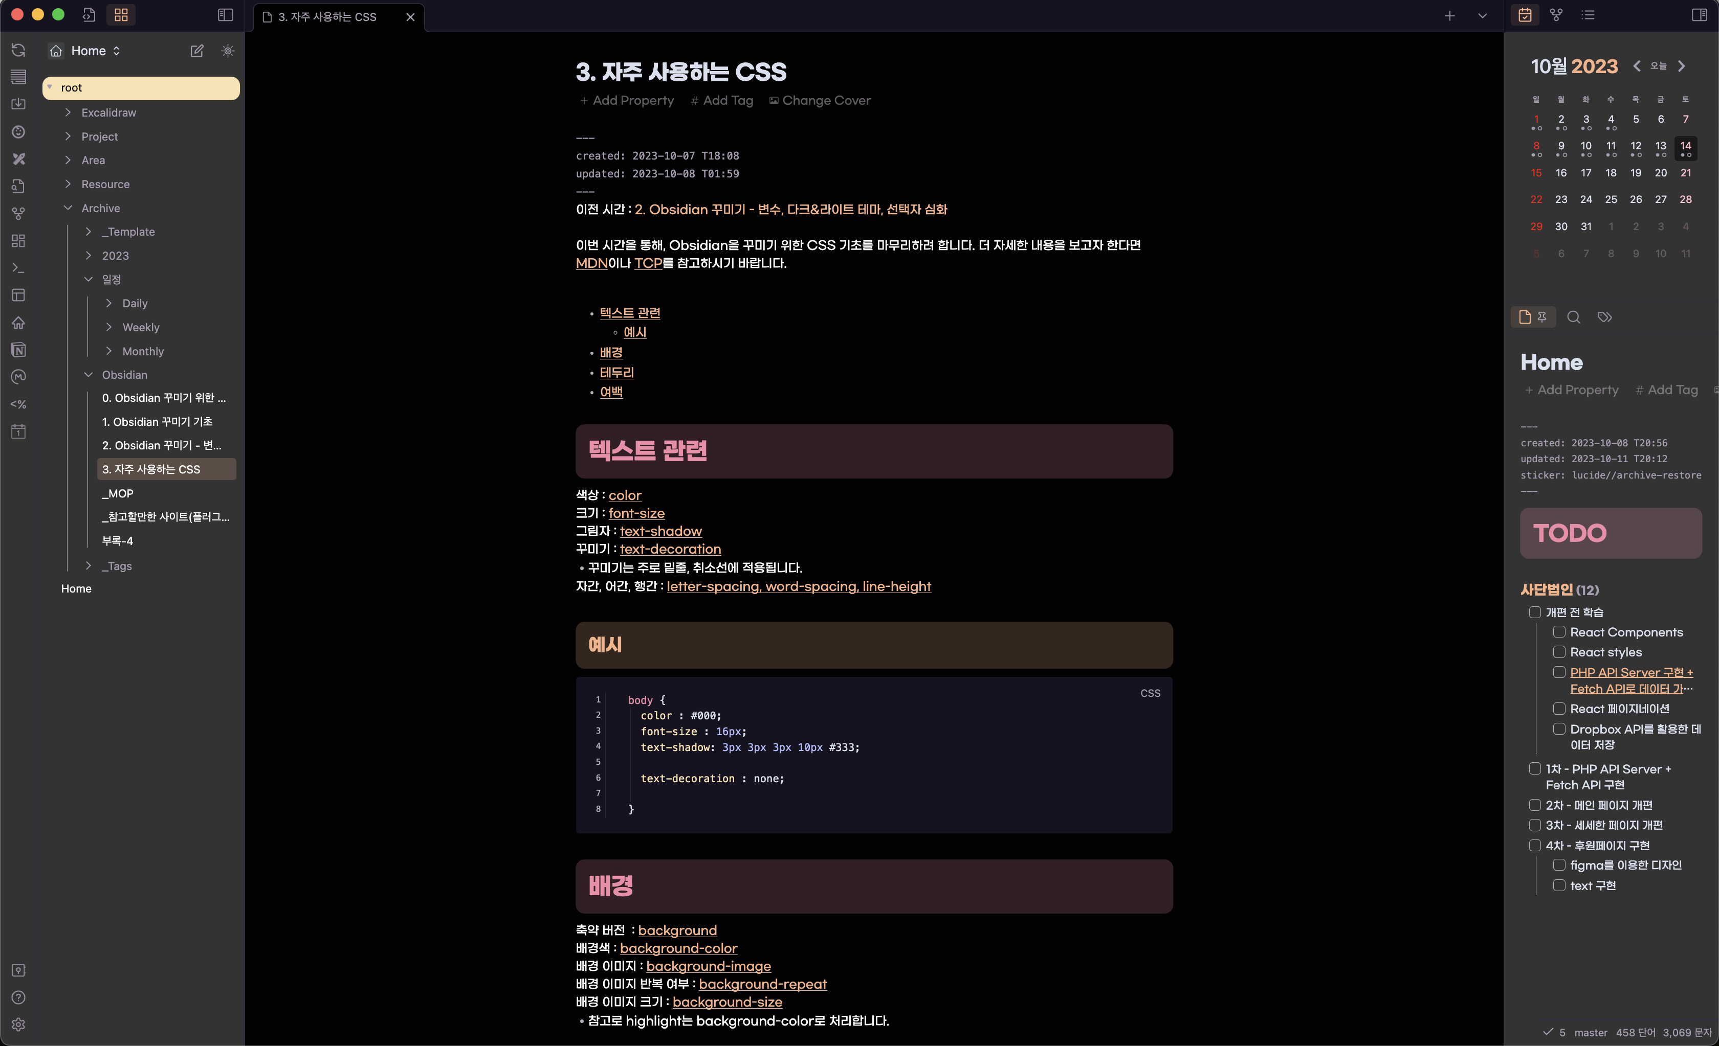
Task: Open the Excalidraw ribbon icon
Action: [x=19, y=159]
